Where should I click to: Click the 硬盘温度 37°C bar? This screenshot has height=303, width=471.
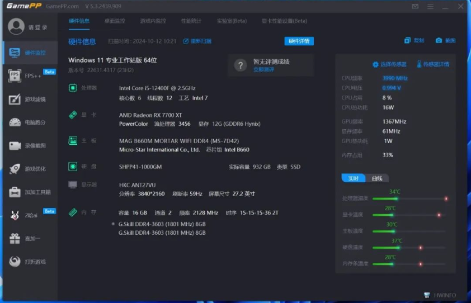pyautogui.click(x=409, y=248)
